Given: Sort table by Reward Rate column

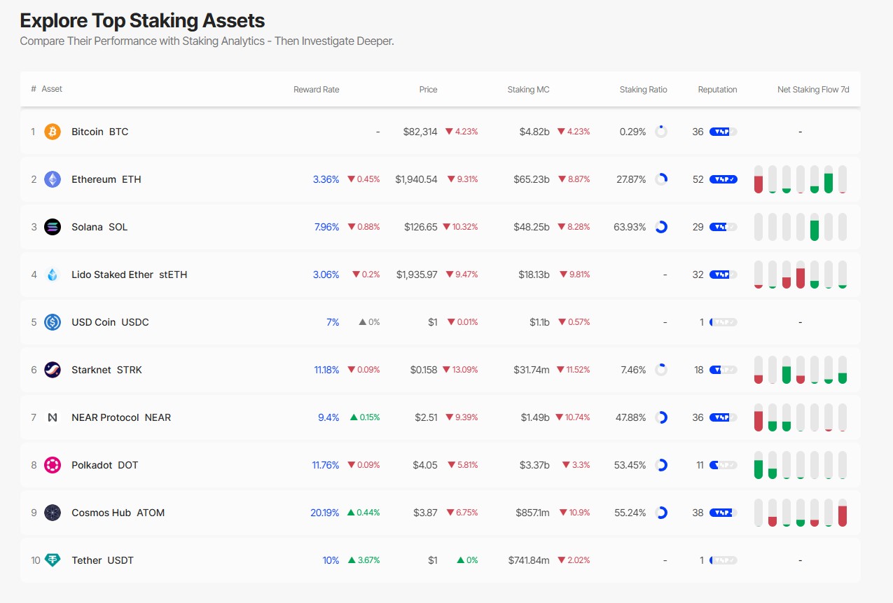Looking at the screenshot, I should tap(316, 90).
